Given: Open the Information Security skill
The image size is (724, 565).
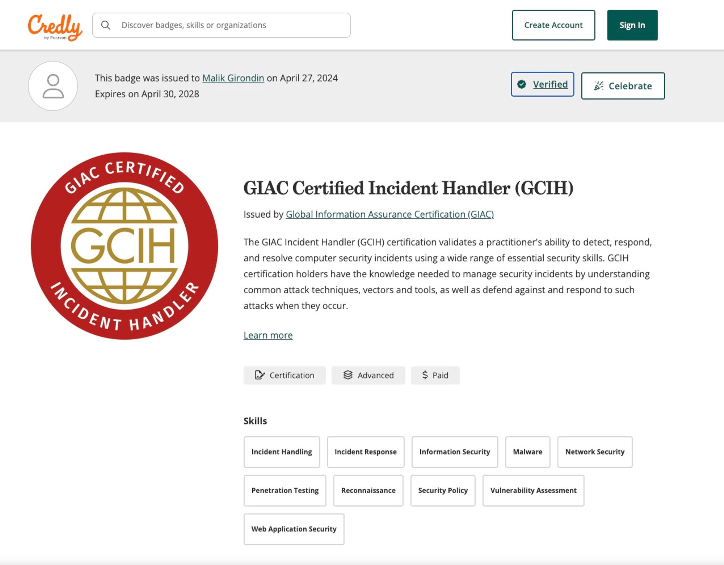Looking at the screenshot, I should [455, 452].
